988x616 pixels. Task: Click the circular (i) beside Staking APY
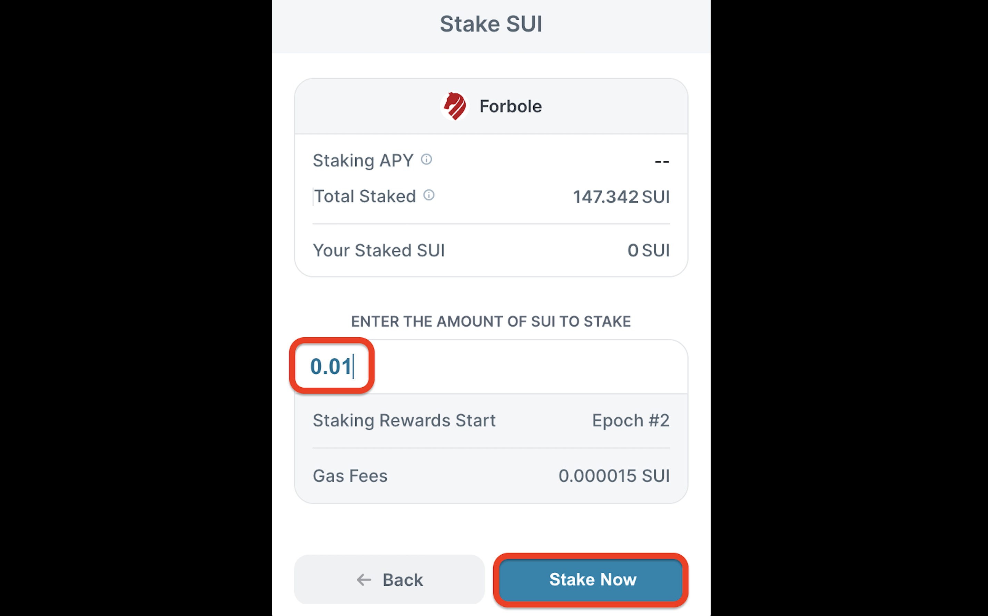[x=426, y=160]
